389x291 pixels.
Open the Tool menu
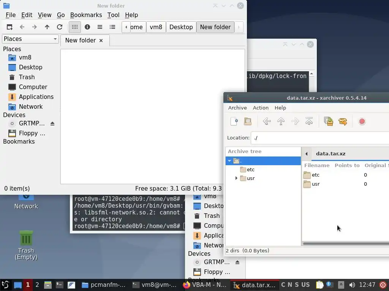[113, 15]
